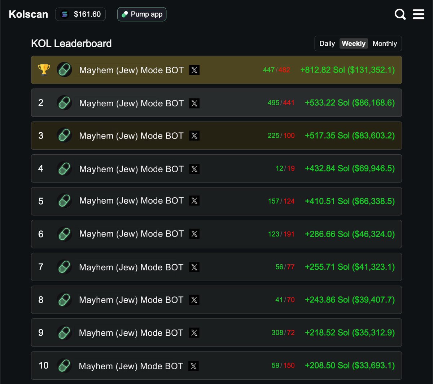Open the search magnifier icon
Viewport: 433px width, 384px height.
coord(400,14)
